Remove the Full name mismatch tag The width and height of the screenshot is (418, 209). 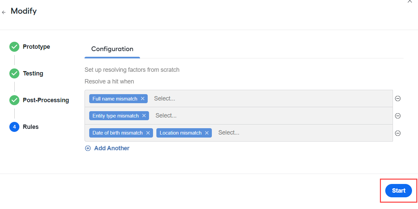point(143,99)
